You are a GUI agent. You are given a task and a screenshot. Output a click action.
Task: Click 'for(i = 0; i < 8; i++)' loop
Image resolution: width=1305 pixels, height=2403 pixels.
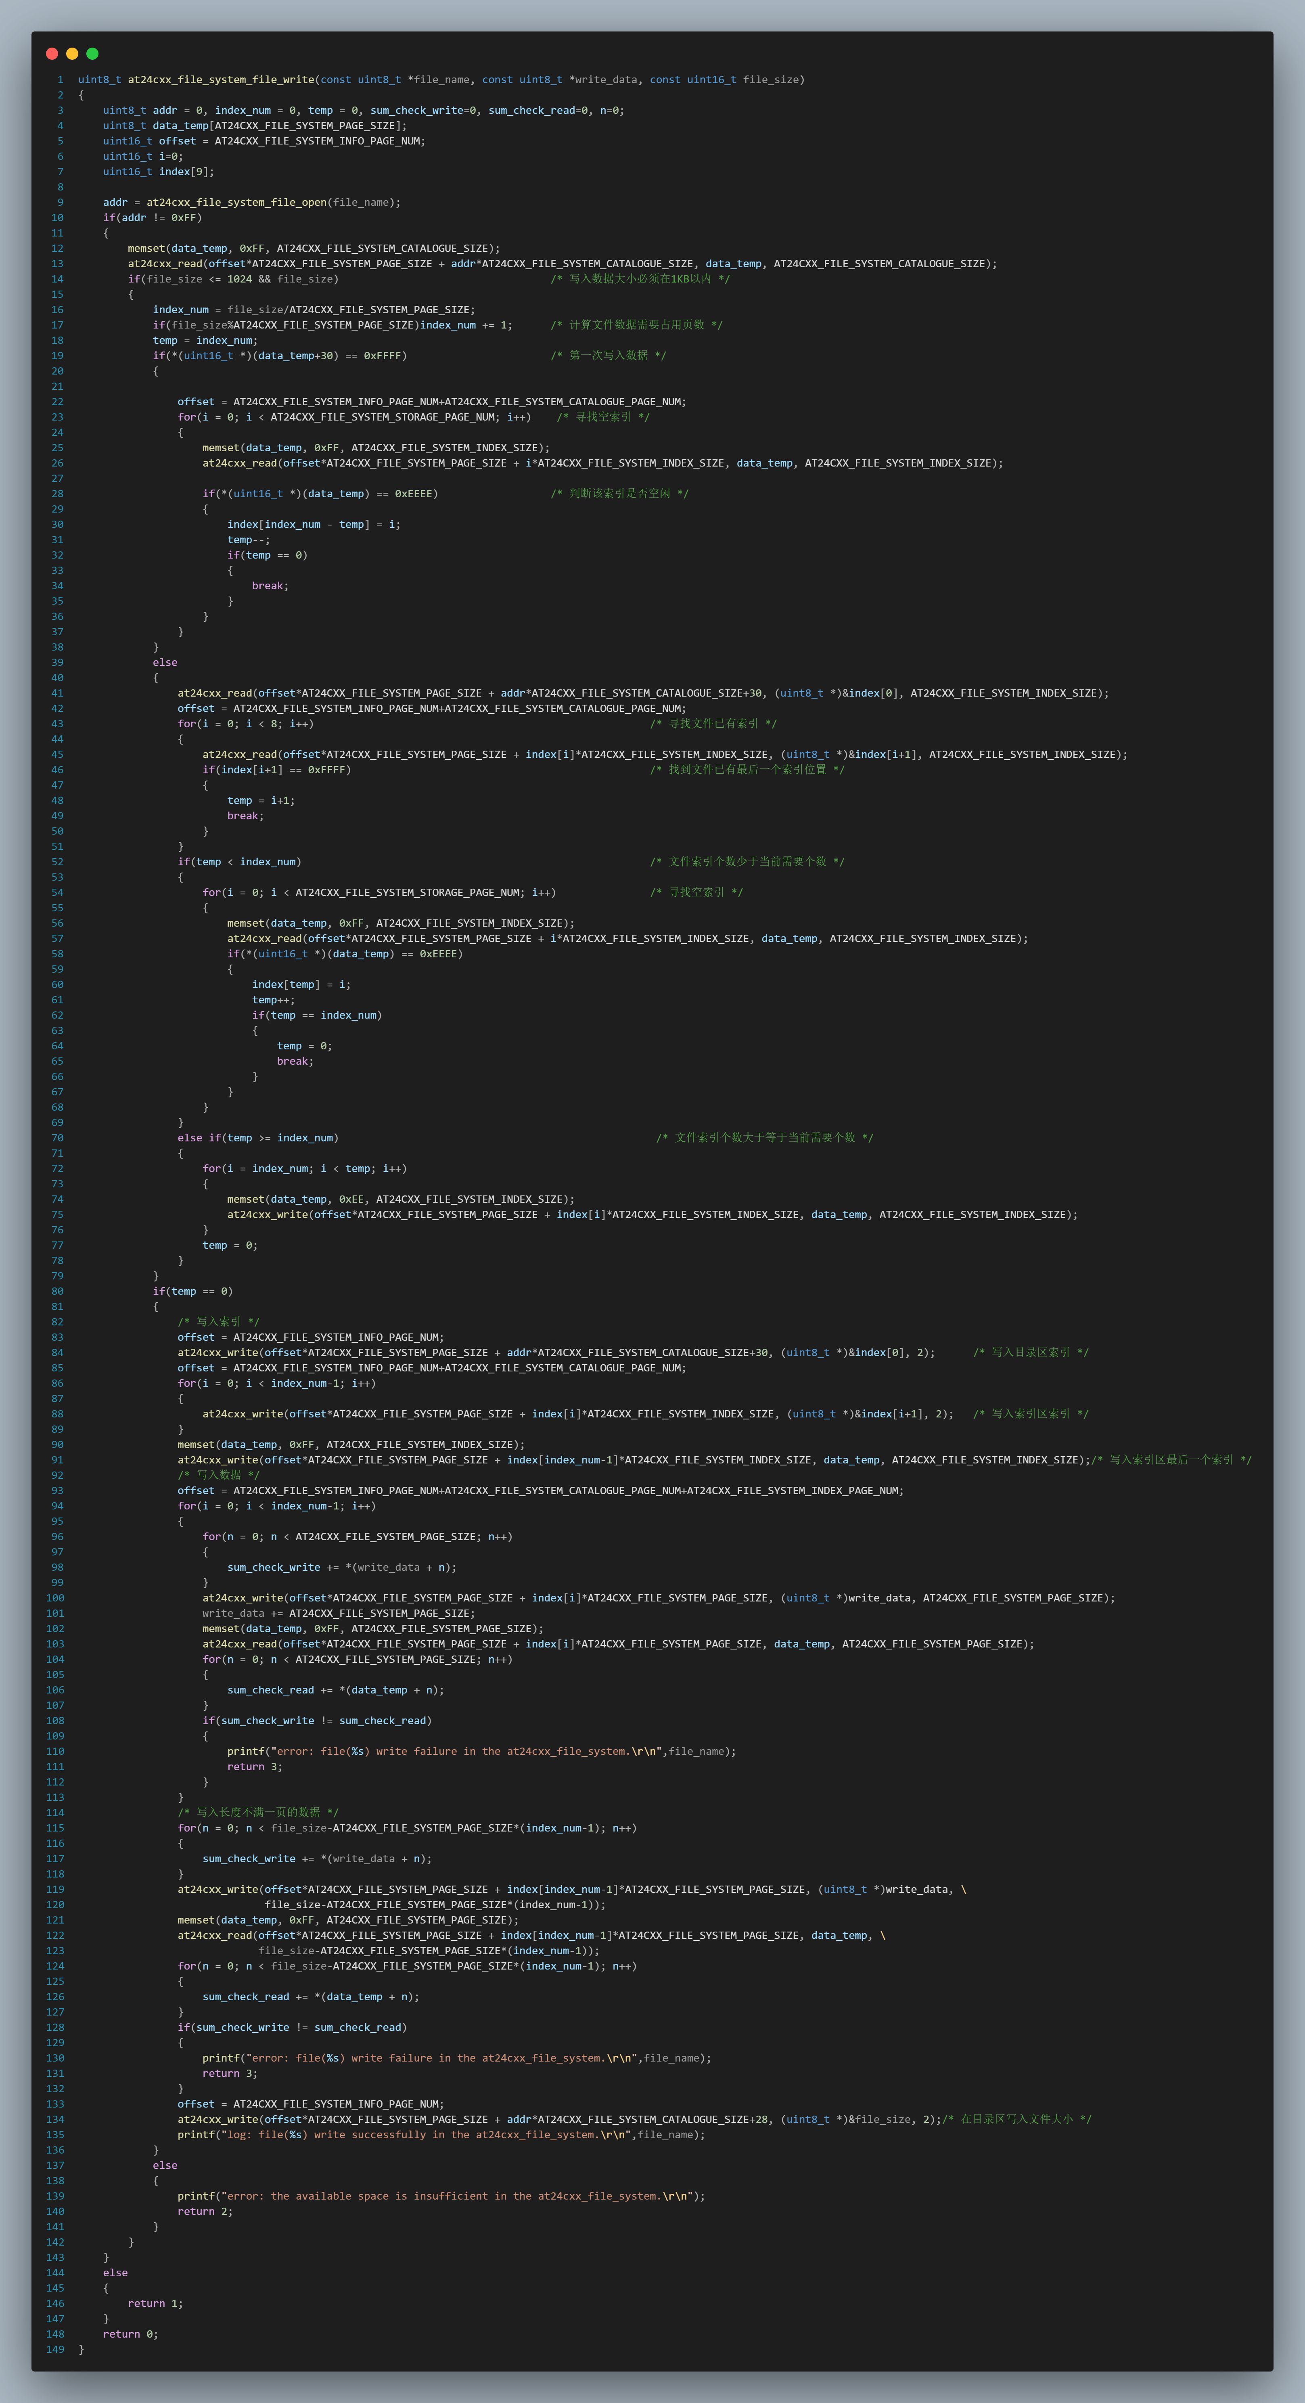245,724
